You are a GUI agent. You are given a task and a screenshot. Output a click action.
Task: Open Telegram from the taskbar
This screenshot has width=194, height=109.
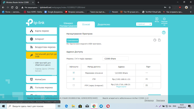click(101, 106)
